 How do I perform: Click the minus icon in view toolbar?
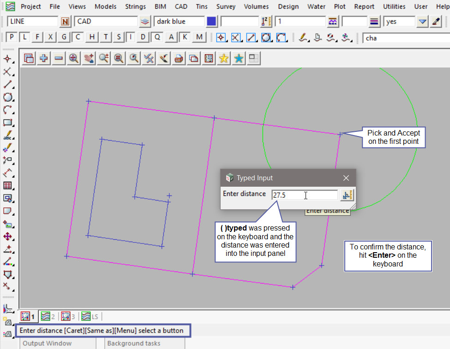[59, 58]
